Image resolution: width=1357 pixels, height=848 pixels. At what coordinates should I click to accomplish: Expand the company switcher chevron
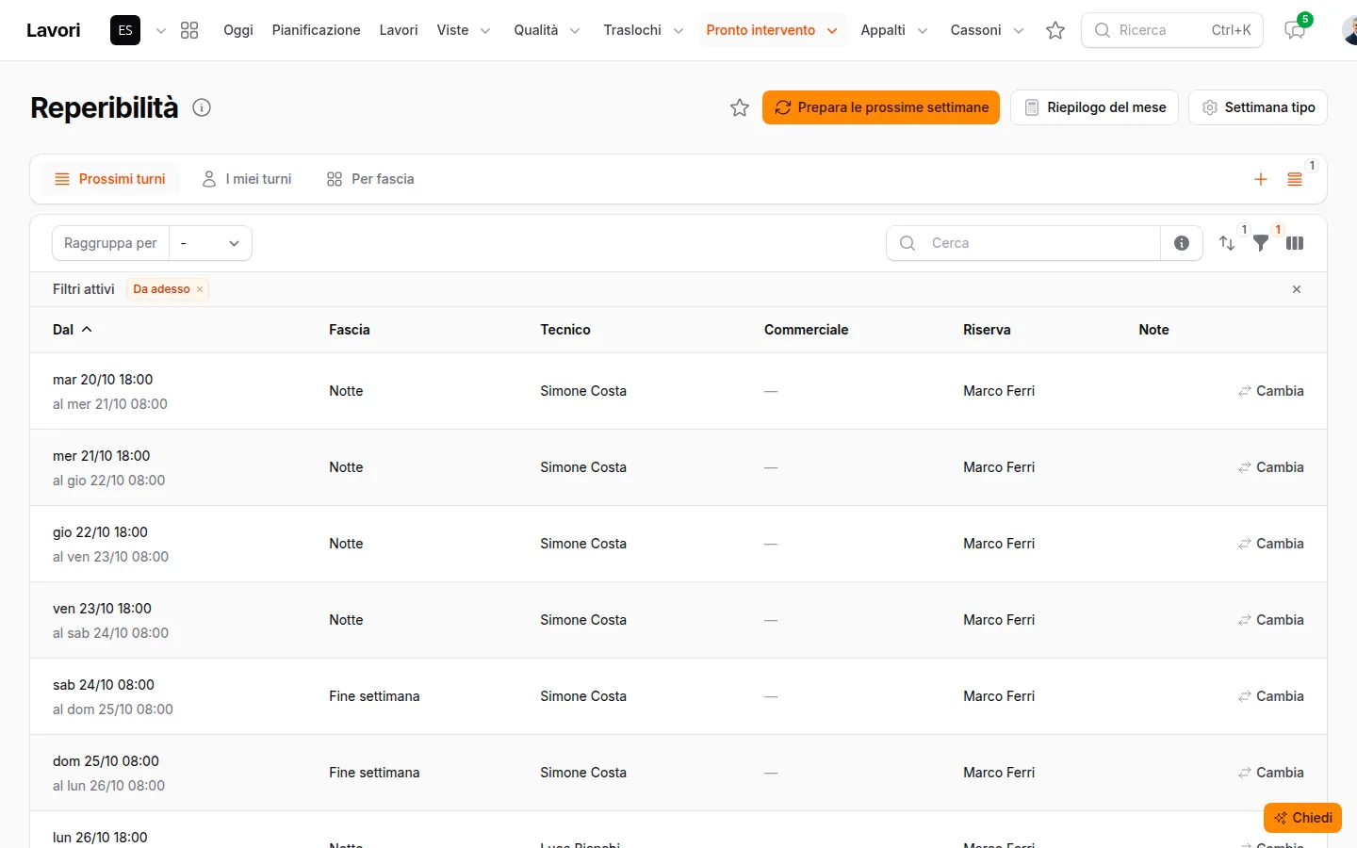pyautogui.click(x=161, y=30)
